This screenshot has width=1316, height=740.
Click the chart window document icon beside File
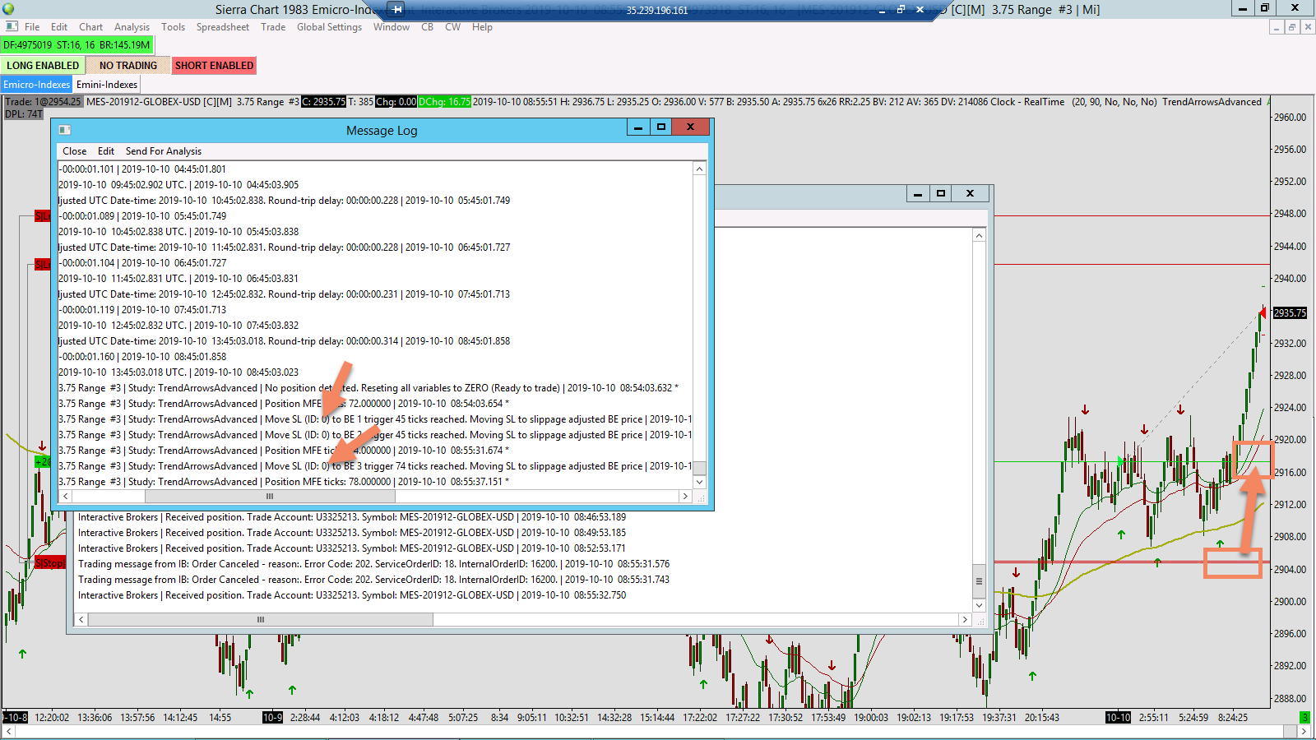click(x=12, y=27)
